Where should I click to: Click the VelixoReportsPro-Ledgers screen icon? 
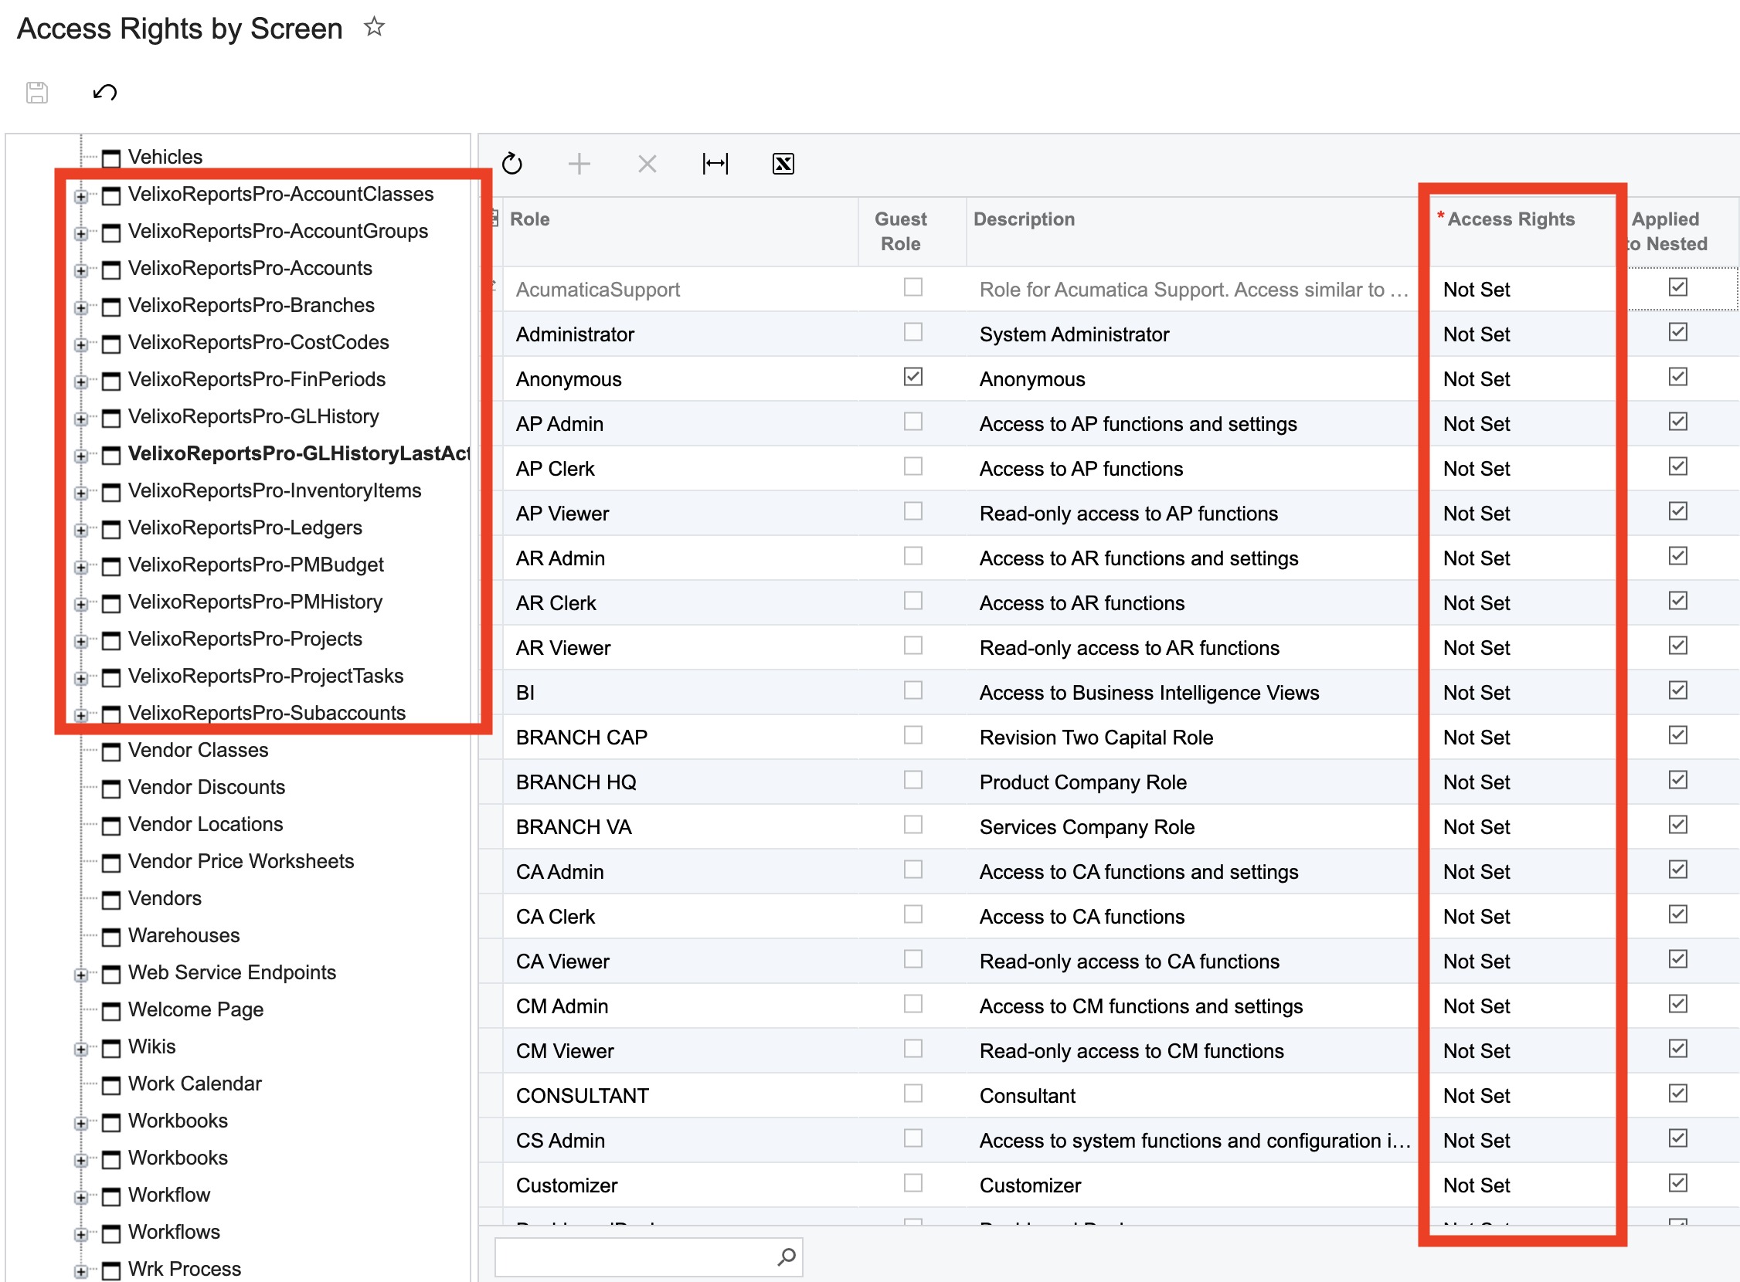pos(112,529)
